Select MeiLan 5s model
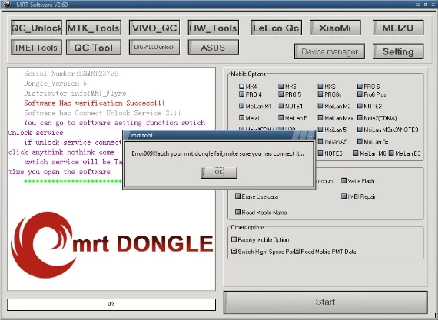Viewport: 438px width, 320px height. [x=360, y=141]
